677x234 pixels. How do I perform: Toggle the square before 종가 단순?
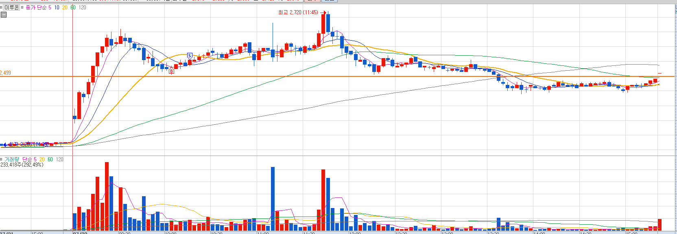pyautogui.click(x=22, y=7)
